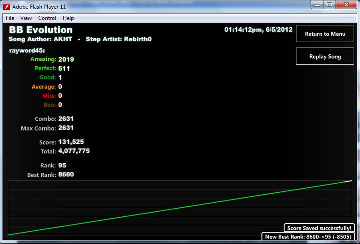Screen dimensions: 360x244
Task: Close the Flash Player window
Action: tap(346, 5)
